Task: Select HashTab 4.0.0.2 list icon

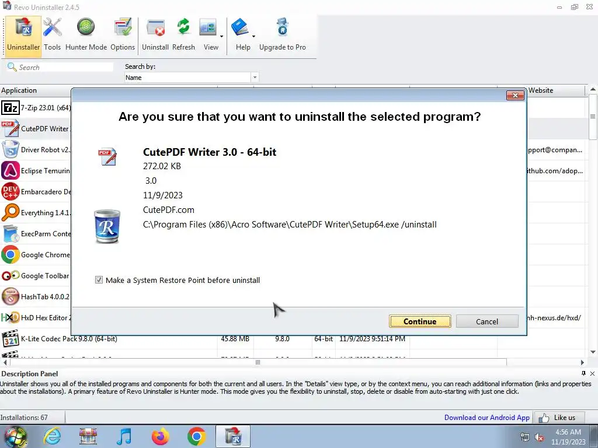Action: [11, 296]
